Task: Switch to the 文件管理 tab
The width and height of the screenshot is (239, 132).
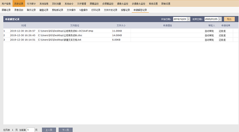Action: pyautogui.click(x=82, y=4)
